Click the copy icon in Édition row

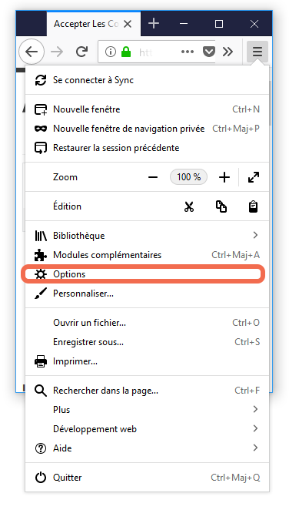pyautogui.click(x=221, y=206)
